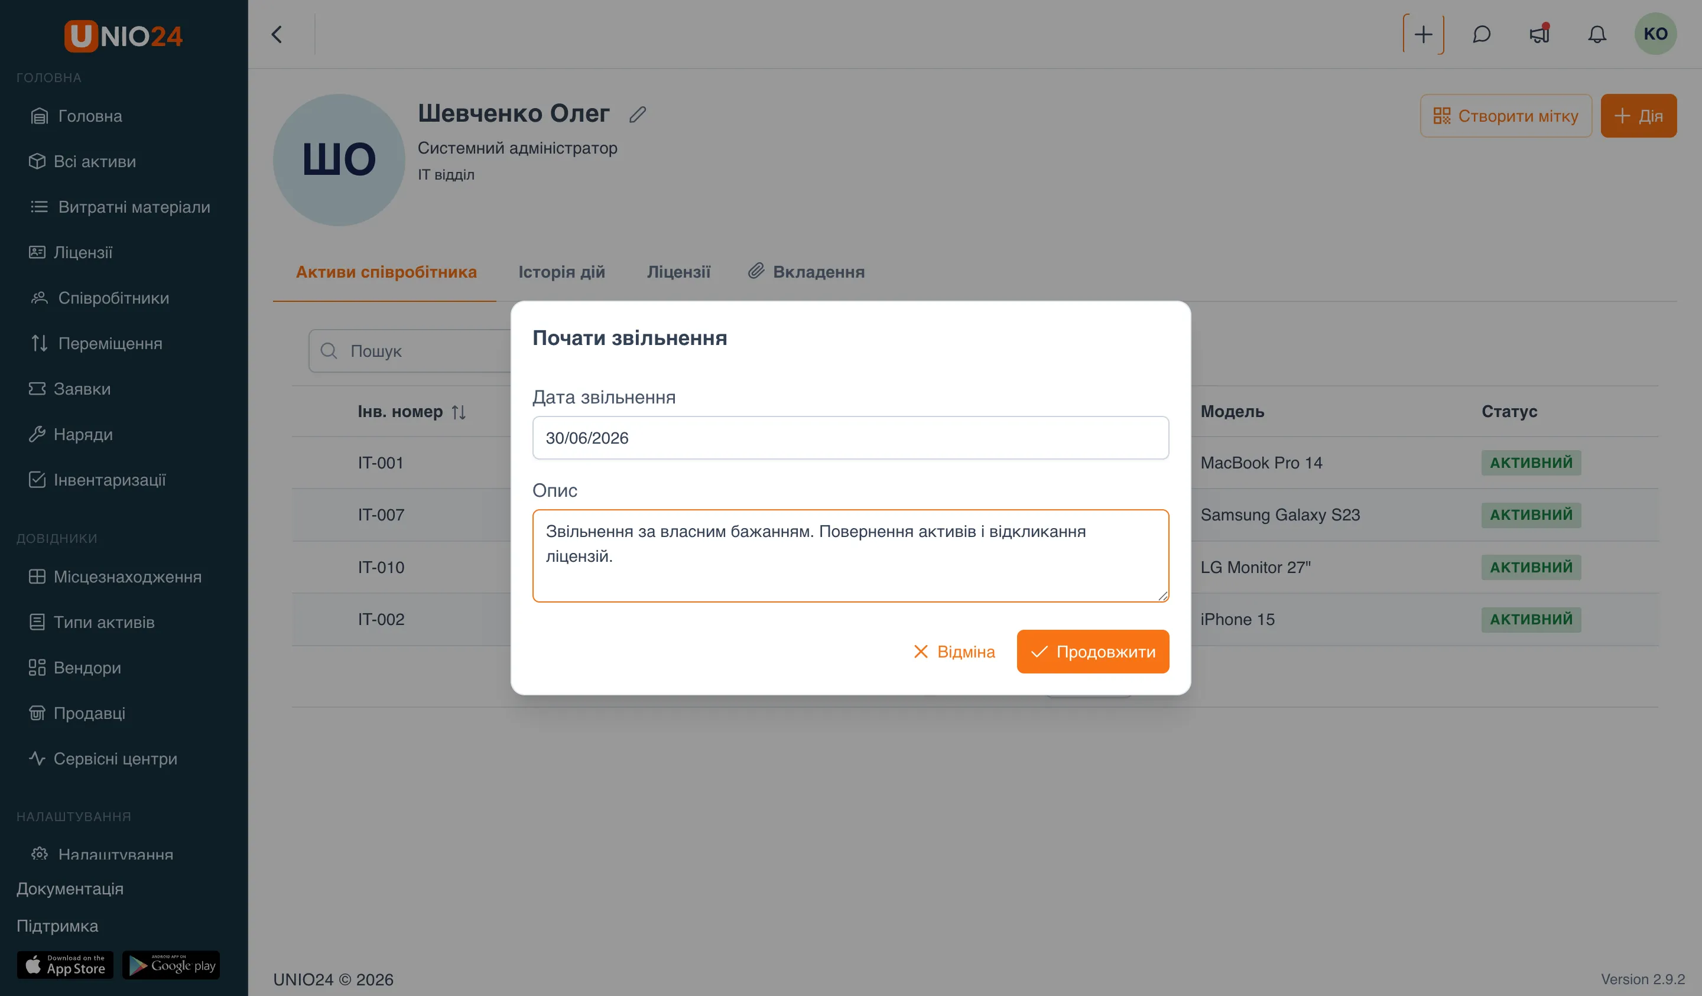Click the Дія action button

click(1639, 115)
